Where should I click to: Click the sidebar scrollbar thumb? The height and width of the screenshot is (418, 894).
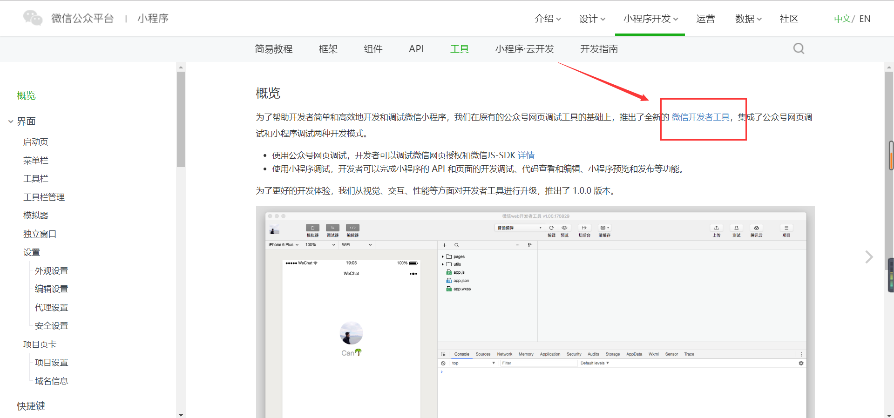point(181,119)
